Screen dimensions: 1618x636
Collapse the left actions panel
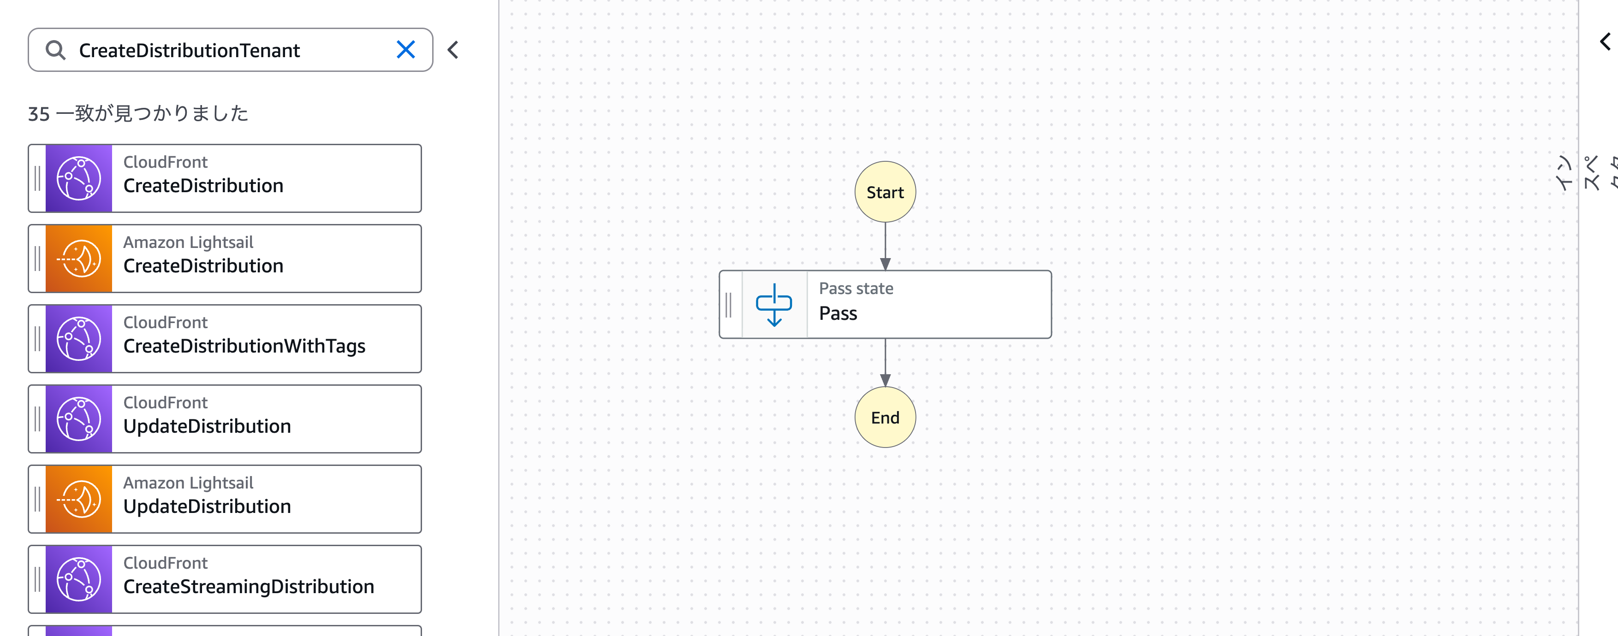[x=453, y=50]
